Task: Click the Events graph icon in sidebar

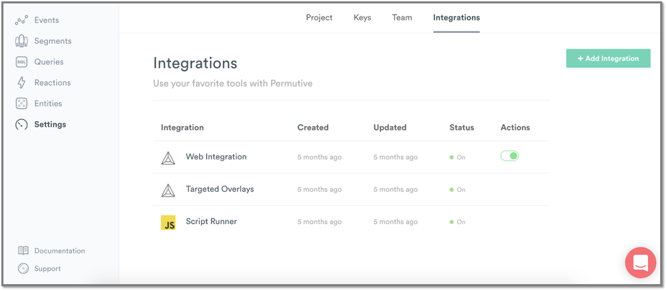Action: tap(21, 20)
